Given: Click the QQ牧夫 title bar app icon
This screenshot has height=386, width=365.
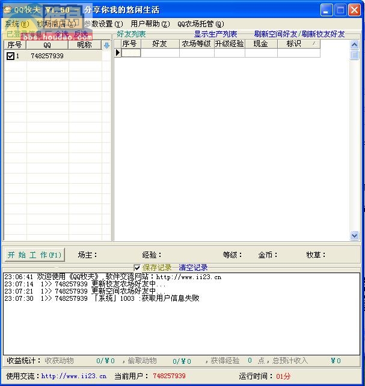Looking at the screenshot, I should 8,10.
